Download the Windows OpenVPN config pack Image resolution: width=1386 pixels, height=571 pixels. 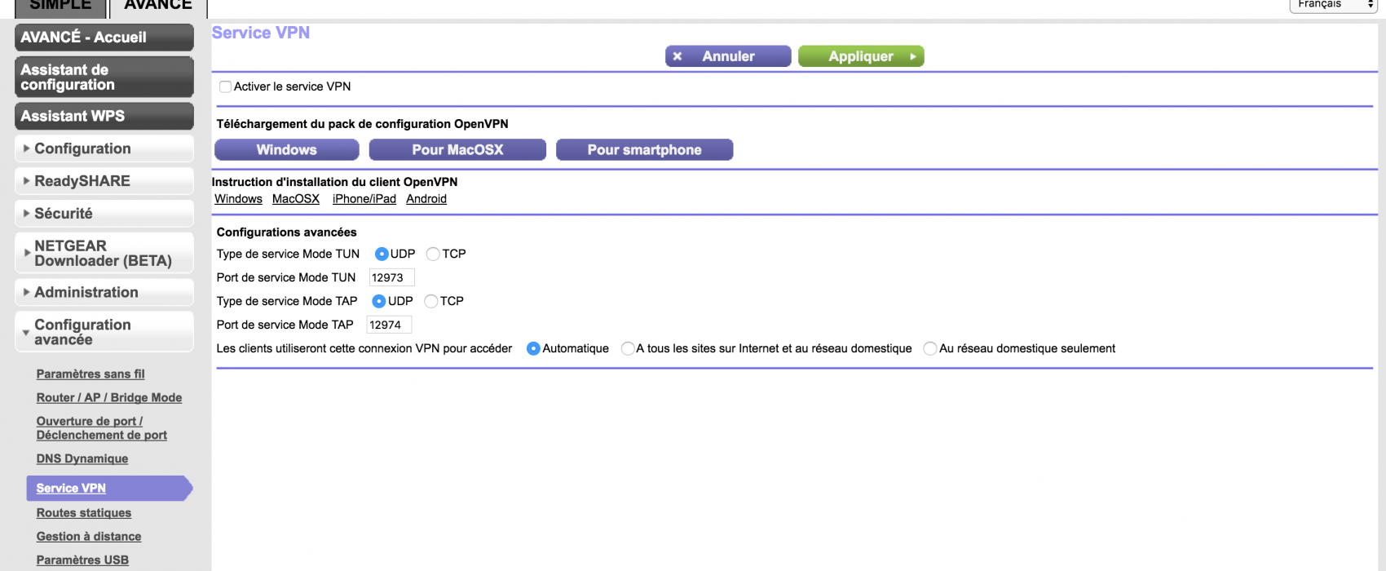(286, 150)
